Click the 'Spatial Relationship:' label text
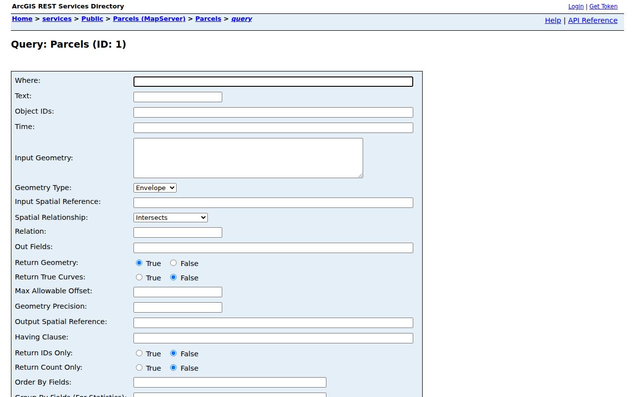This screenshot has width=635, height=397. pos(51,217)
